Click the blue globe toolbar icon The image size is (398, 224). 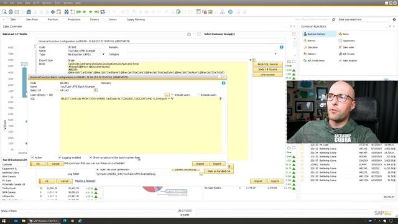coord(230,12)
